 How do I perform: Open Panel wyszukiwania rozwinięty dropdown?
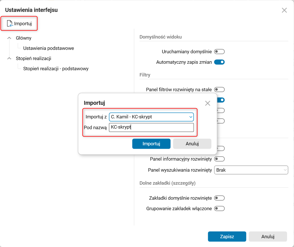(x=251, y=170)
